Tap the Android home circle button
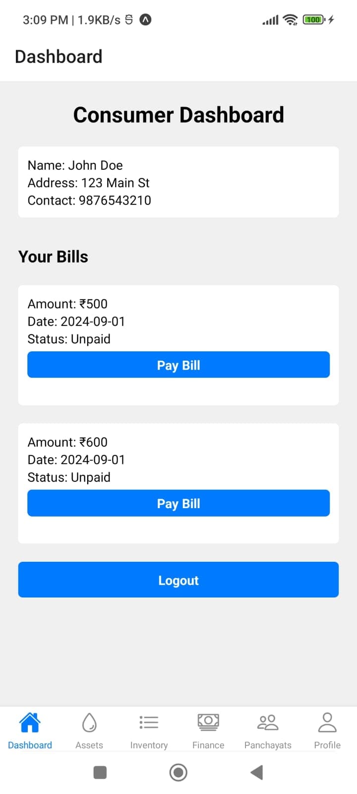 click(178, 772)
